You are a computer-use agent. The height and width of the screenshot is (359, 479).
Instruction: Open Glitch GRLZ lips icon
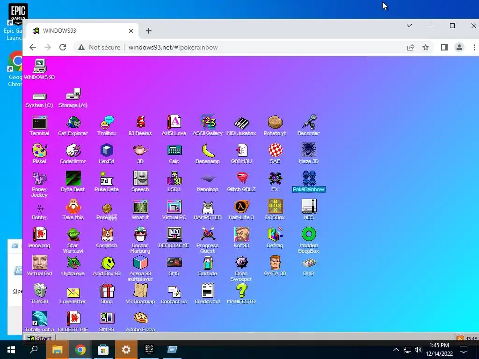tap(241, 179)
